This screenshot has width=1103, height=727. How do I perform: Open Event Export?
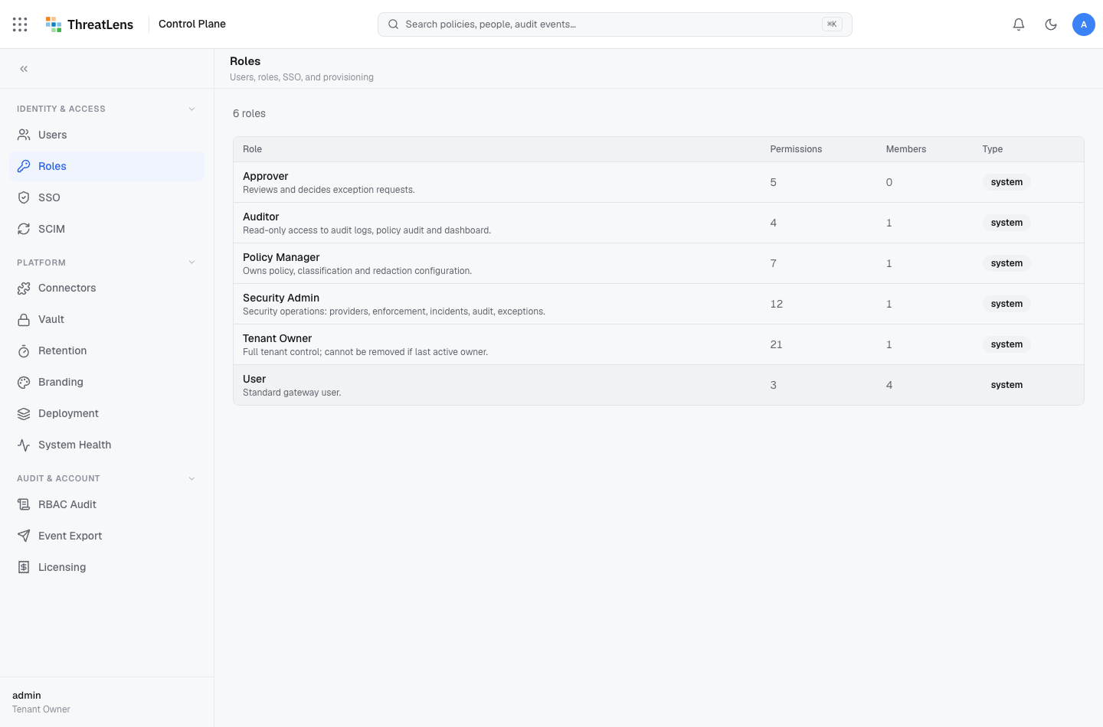106,536
